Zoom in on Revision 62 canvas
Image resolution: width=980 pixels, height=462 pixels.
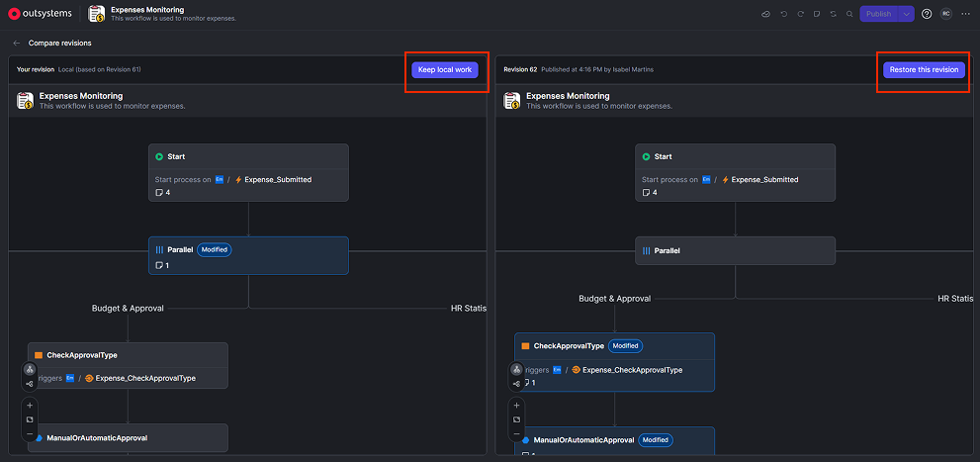click(x=516, y=405)
